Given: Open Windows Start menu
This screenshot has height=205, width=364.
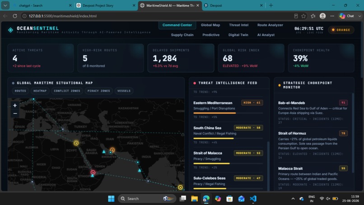Looking at the screenshot, I should [111, 199].
